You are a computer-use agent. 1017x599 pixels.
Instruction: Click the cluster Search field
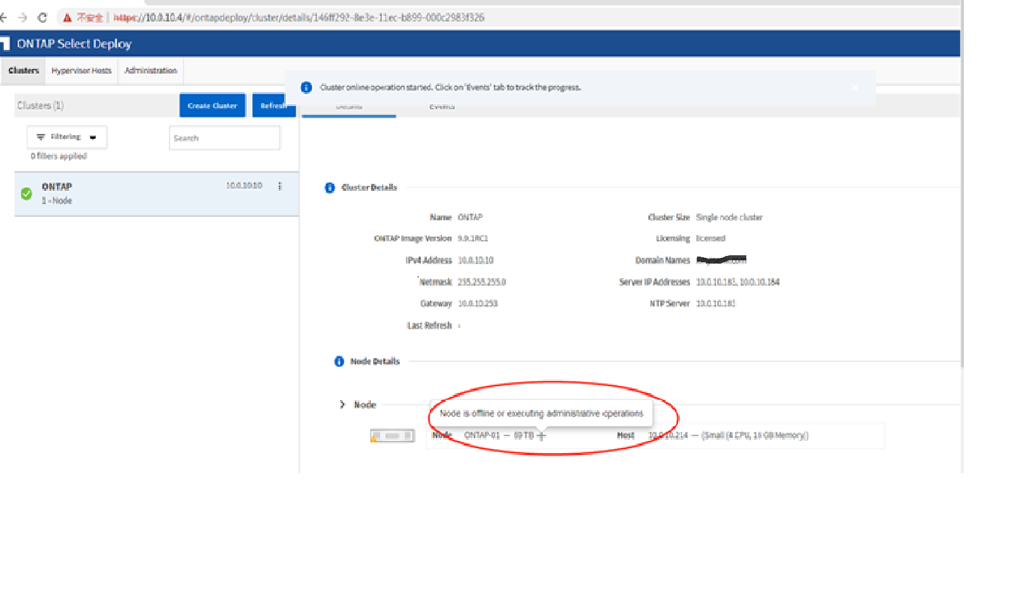pos(224,138)
